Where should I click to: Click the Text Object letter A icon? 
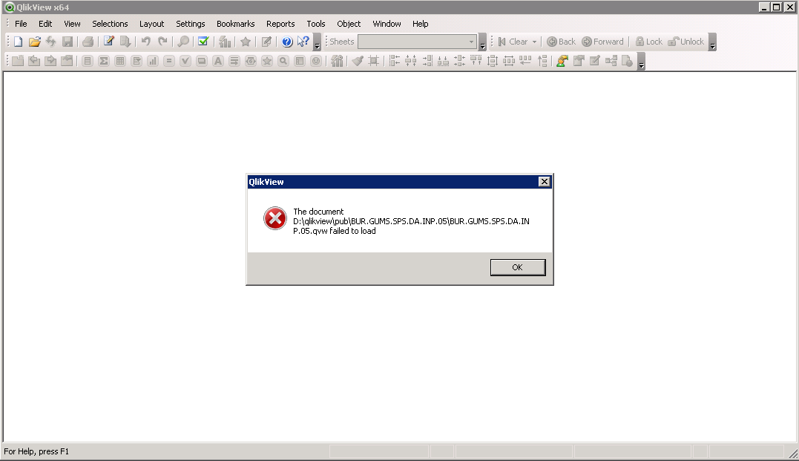(218, 61)
